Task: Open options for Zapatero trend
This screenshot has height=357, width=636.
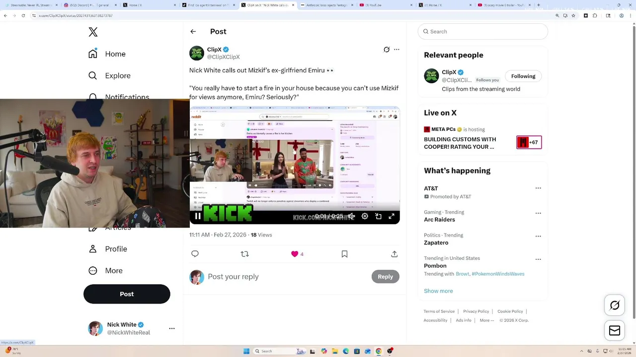Action: pos(538,237)
